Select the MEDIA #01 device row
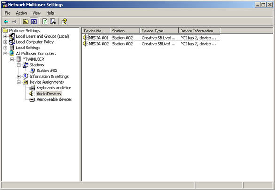Screen dimensions: 275x190 151,38
